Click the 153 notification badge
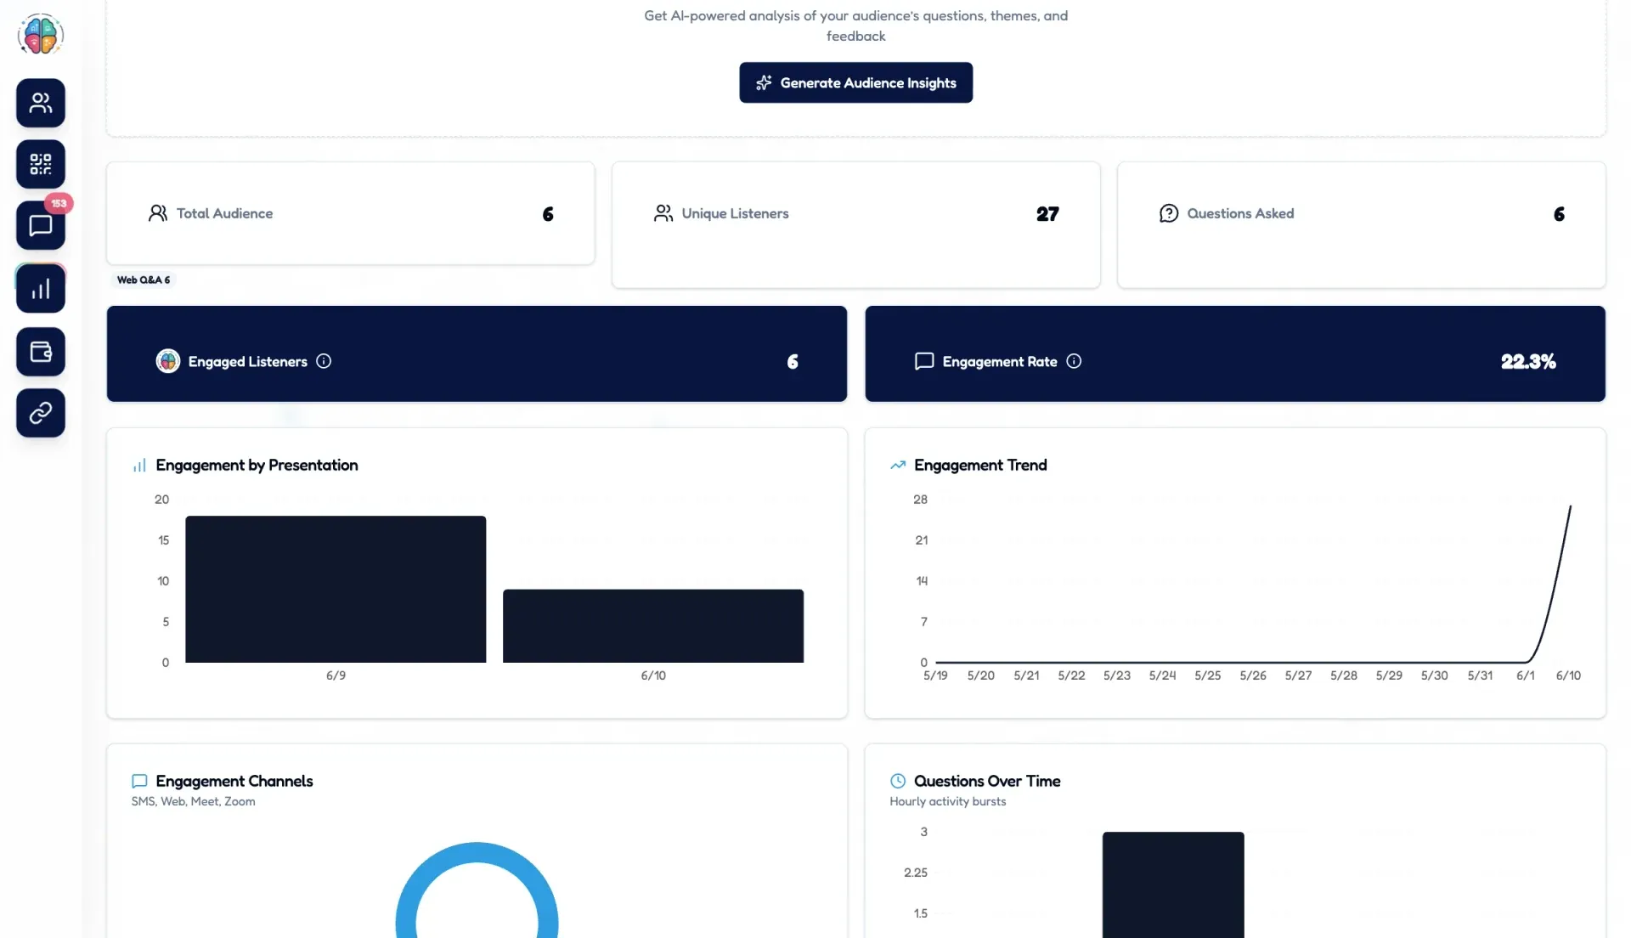Viewport: 1631px width, 938px height. 59,203
